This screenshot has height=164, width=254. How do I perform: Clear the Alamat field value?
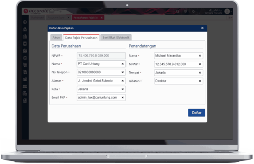(123, 81)
